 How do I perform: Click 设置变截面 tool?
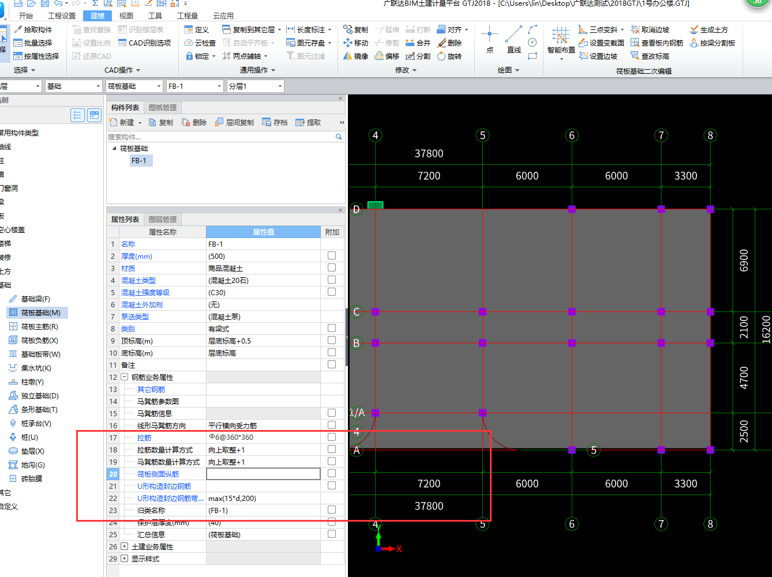pos(601,43)
